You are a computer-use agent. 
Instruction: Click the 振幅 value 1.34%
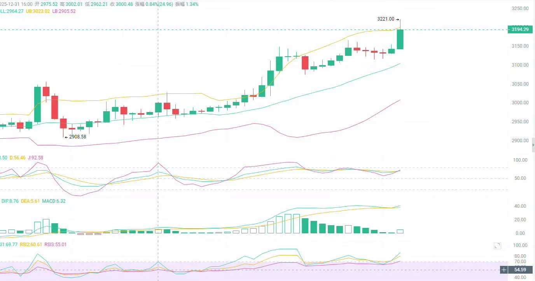[192, 4]
